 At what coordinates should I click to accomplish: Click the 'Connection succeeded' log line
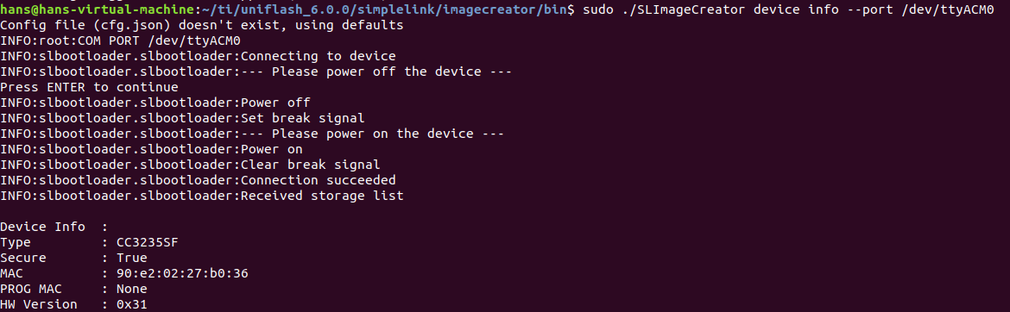coord(198,180)
